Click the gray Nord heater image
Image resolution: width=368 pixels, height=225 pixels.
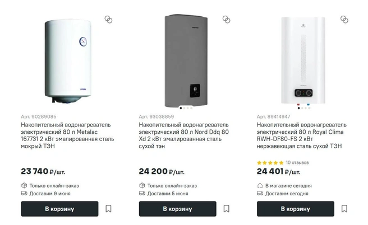186,60
